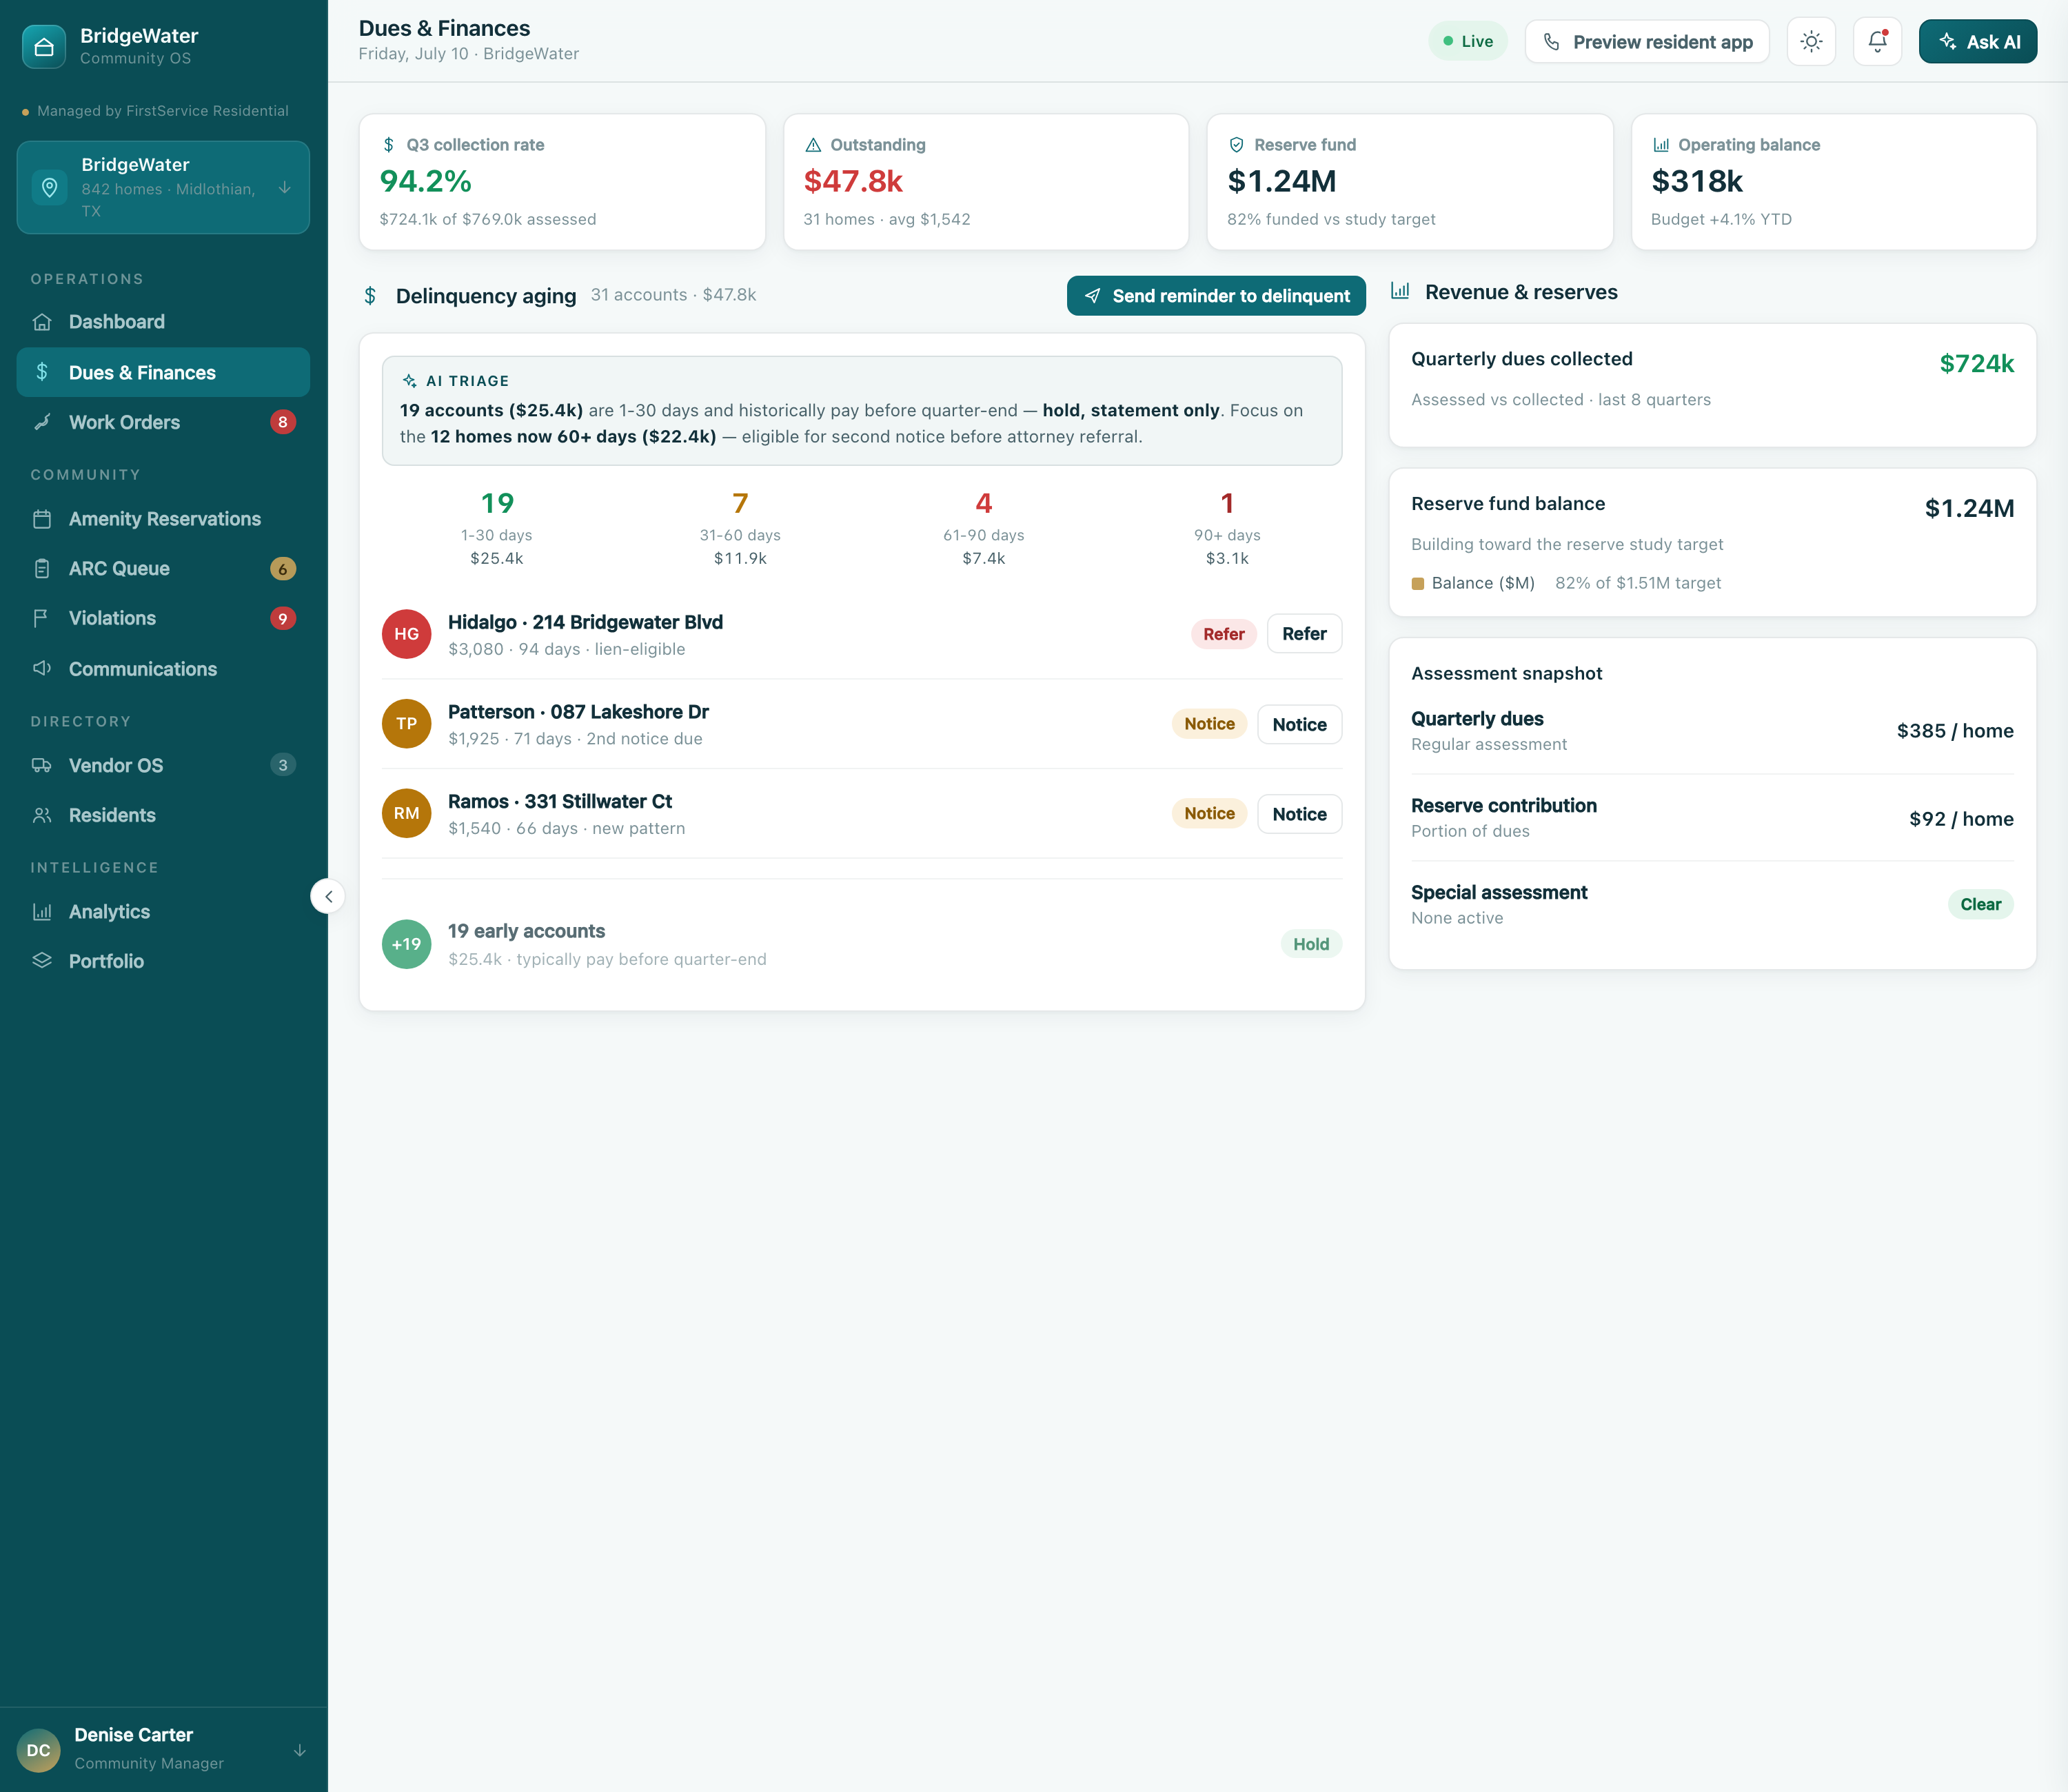Click the $724k Quarterly dues collected value
Screen dimensions: 2068x1792
1976,363
